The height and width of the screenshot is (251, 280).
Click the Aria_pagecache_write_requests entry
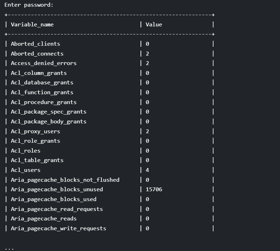[x=58, y=229]
